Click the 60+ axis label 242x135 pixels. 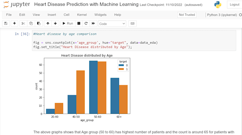[x=119, y=117]
